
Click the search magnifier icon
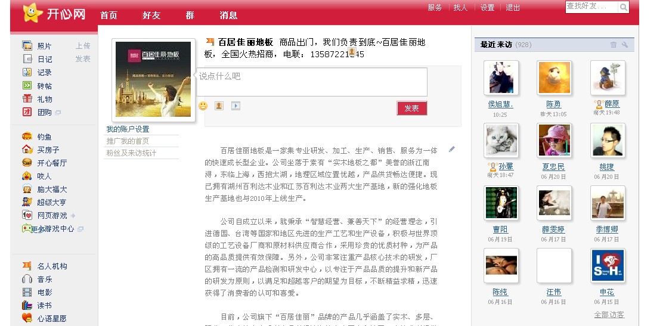(x=623, y=7)
